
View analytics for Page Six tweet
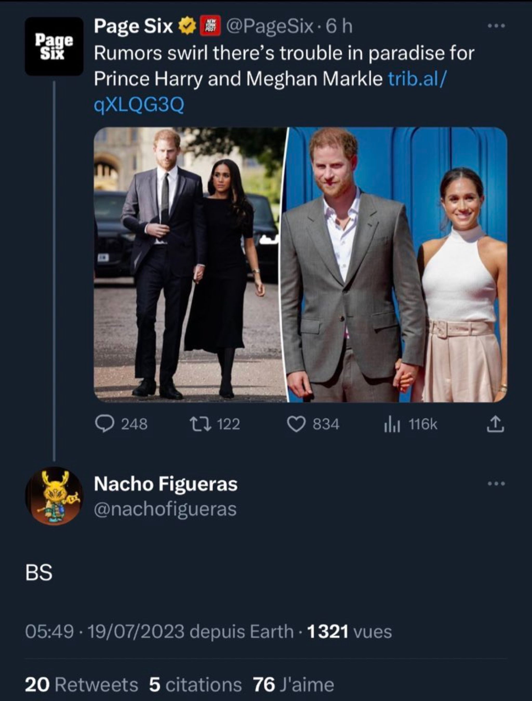tap(392, 424)
